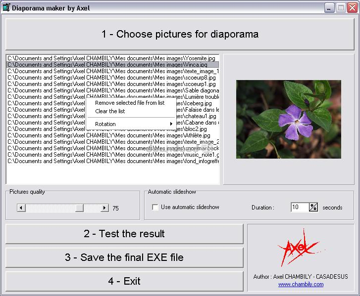The height and width of the screenshot is (296, 360).
Task: Select the Sable diagonal list row
Action: coord(112,90)
